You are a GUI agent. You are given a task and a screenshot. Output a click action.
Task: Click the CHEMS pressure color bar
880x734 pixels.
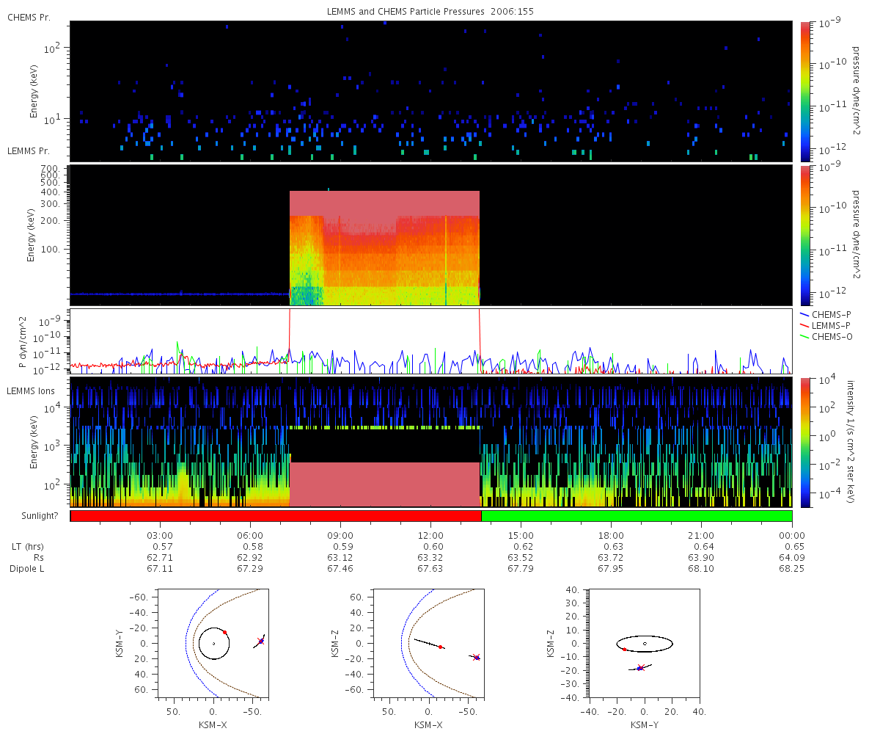point(805,91)
